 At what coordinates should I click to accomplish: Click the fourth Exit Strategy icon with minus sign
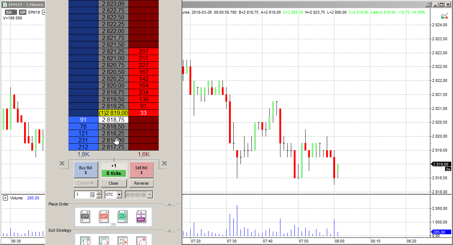coord(141,241)
